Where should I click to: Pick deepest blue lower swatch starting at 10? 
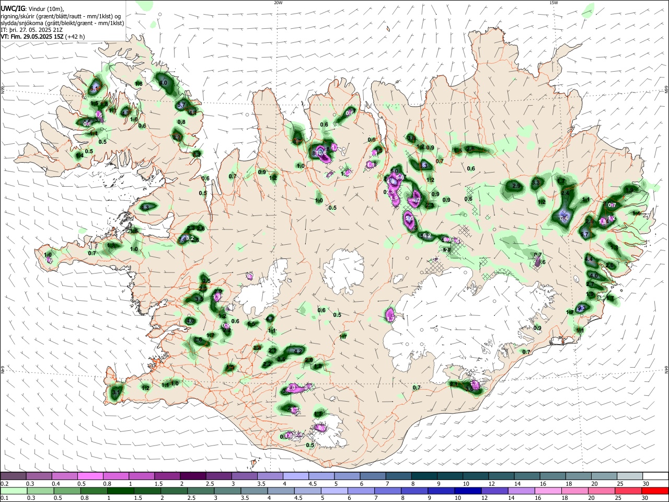pyautogui.click(x=467, y=490)
